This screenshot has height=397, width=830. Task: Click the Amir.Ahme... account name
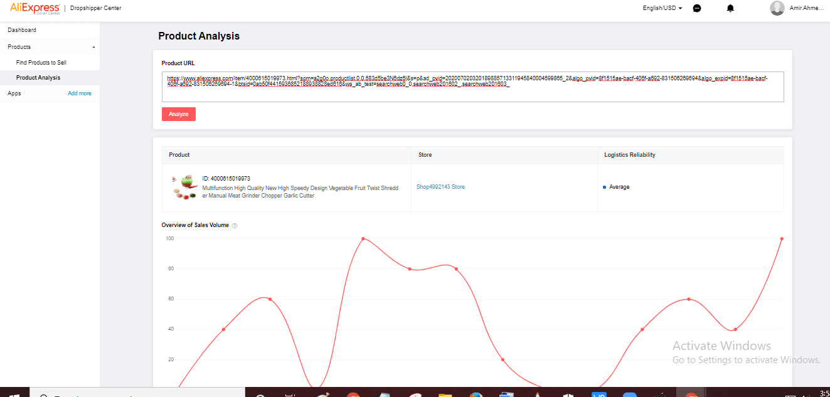point(806,8)
